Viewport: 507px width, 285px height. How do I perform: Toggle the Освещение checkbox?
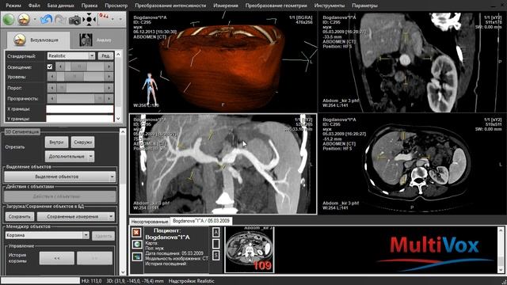(50, 66)
